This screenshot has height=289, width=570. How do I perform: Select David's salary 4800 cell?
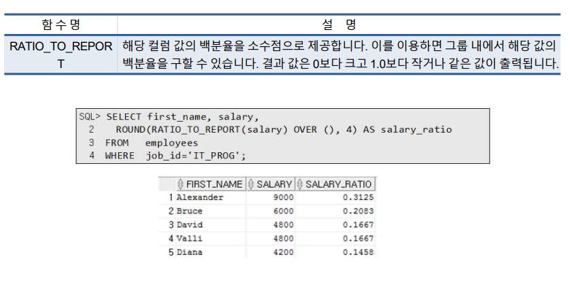point(283,224)
